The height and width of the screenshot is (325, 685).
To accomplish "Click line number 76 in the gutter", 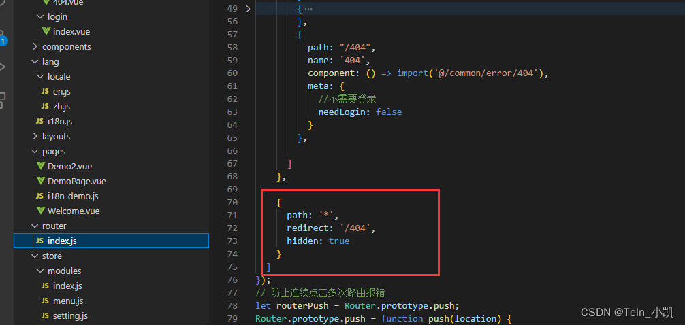I will tap(232, 279).
